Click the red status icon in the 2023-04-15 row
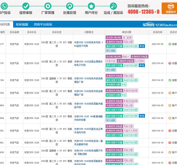This screenshot has width=177, height=165. [170, 163]
